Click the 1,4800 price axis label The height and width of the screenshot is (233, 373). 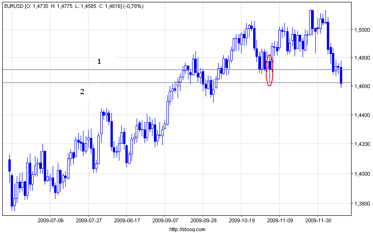pyautogui.click(x=362, y=58)
